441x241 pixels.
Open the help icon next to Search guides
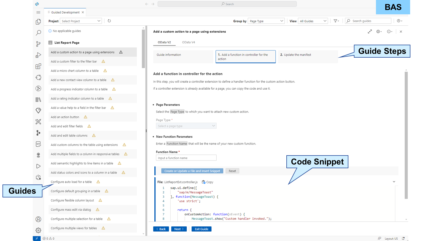[x=399, y=21]
